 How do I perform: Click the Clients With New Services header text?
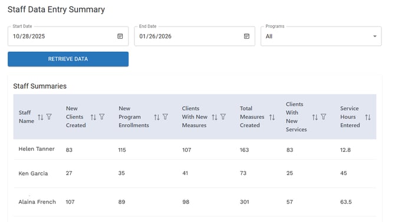296,117
